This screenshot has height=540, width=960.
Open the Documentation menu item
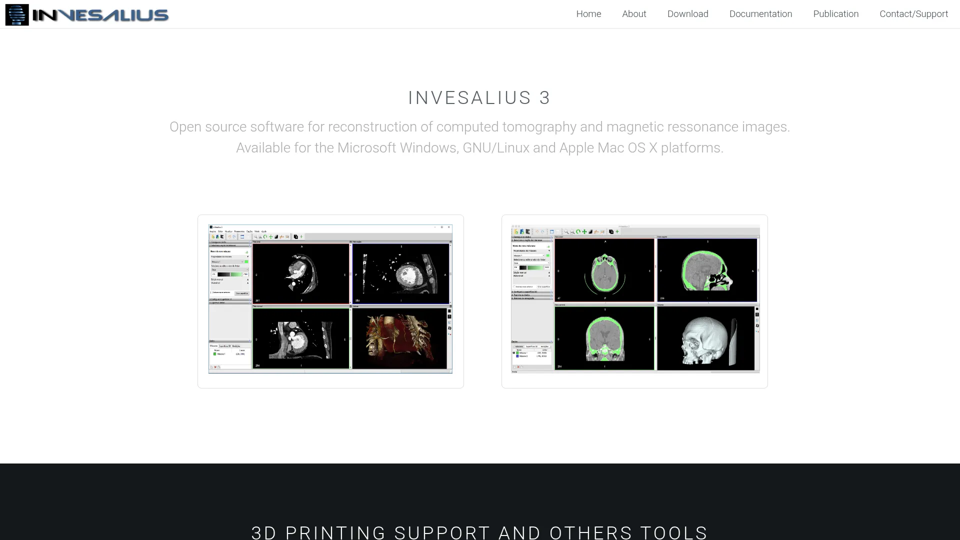pyautogui.click(x=760, y=14)
